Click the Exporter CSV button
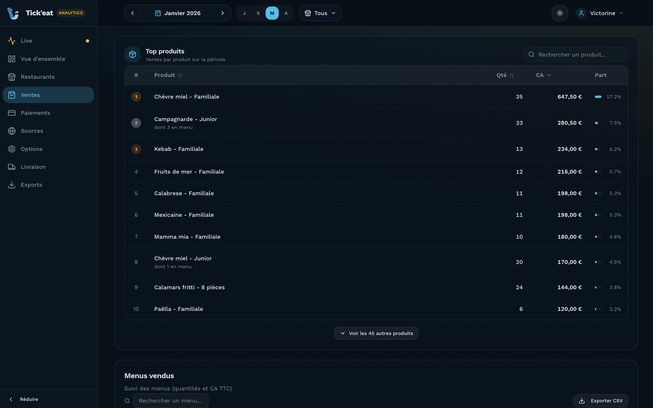This screenshot has width=653, height=408. tap(600, 401)
